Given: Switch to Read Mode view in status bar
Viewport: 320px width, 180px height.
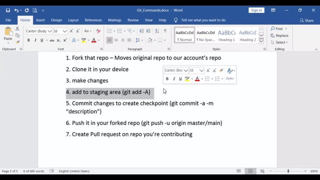Looking at the screenshot, I should pos(238,171).
